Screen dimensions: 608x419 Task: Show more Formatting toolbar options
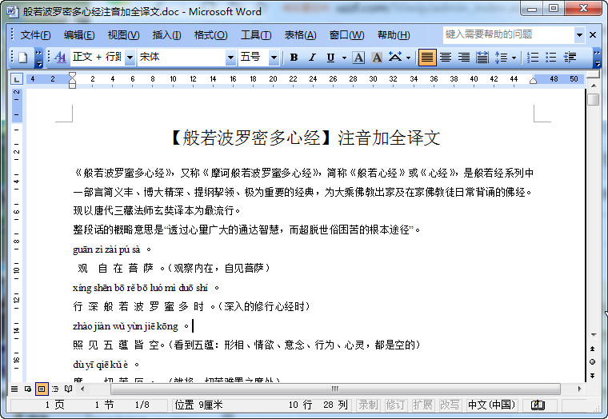pos(597,58)
